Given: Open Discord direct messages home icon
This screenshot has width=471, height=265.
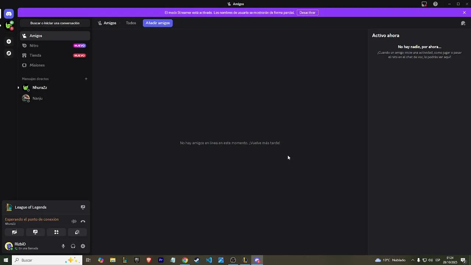Looking at the screenshot, I should click(9, 14).
